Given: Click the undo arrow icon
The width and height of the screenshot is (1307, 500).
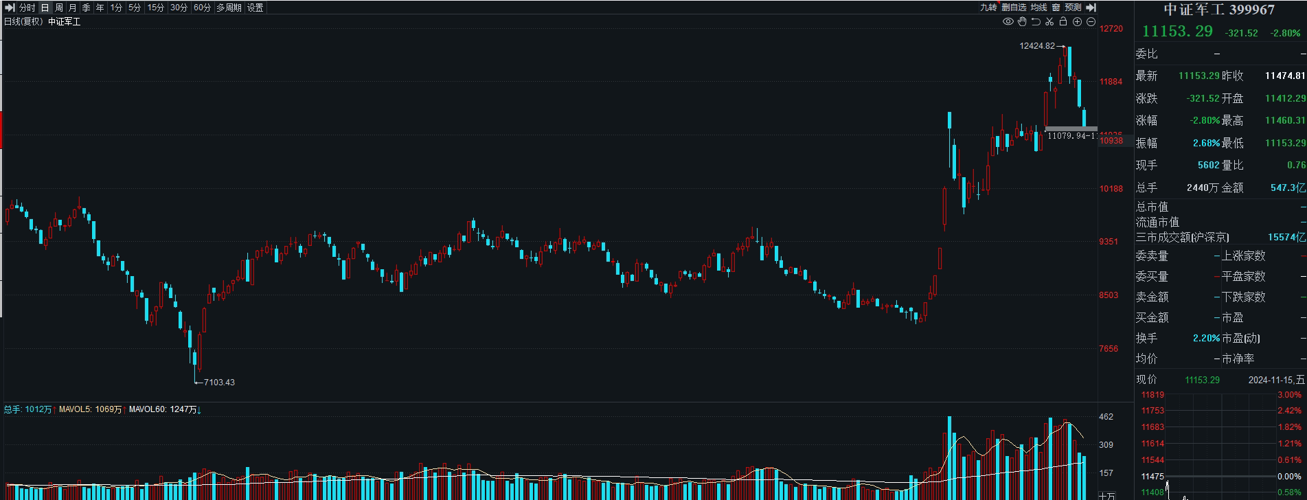Looking at the screenshot, I should (1036, 22).
